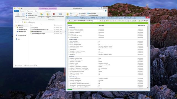Viewport: 177px width, 99px height.
Task: Click the Переименовать rename icon in Explorer ribbon
Action: tap(60, 14)
